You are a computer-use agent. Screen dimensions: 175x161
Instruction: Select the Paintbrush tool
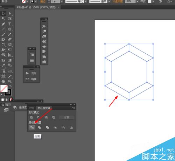[3, 34]
